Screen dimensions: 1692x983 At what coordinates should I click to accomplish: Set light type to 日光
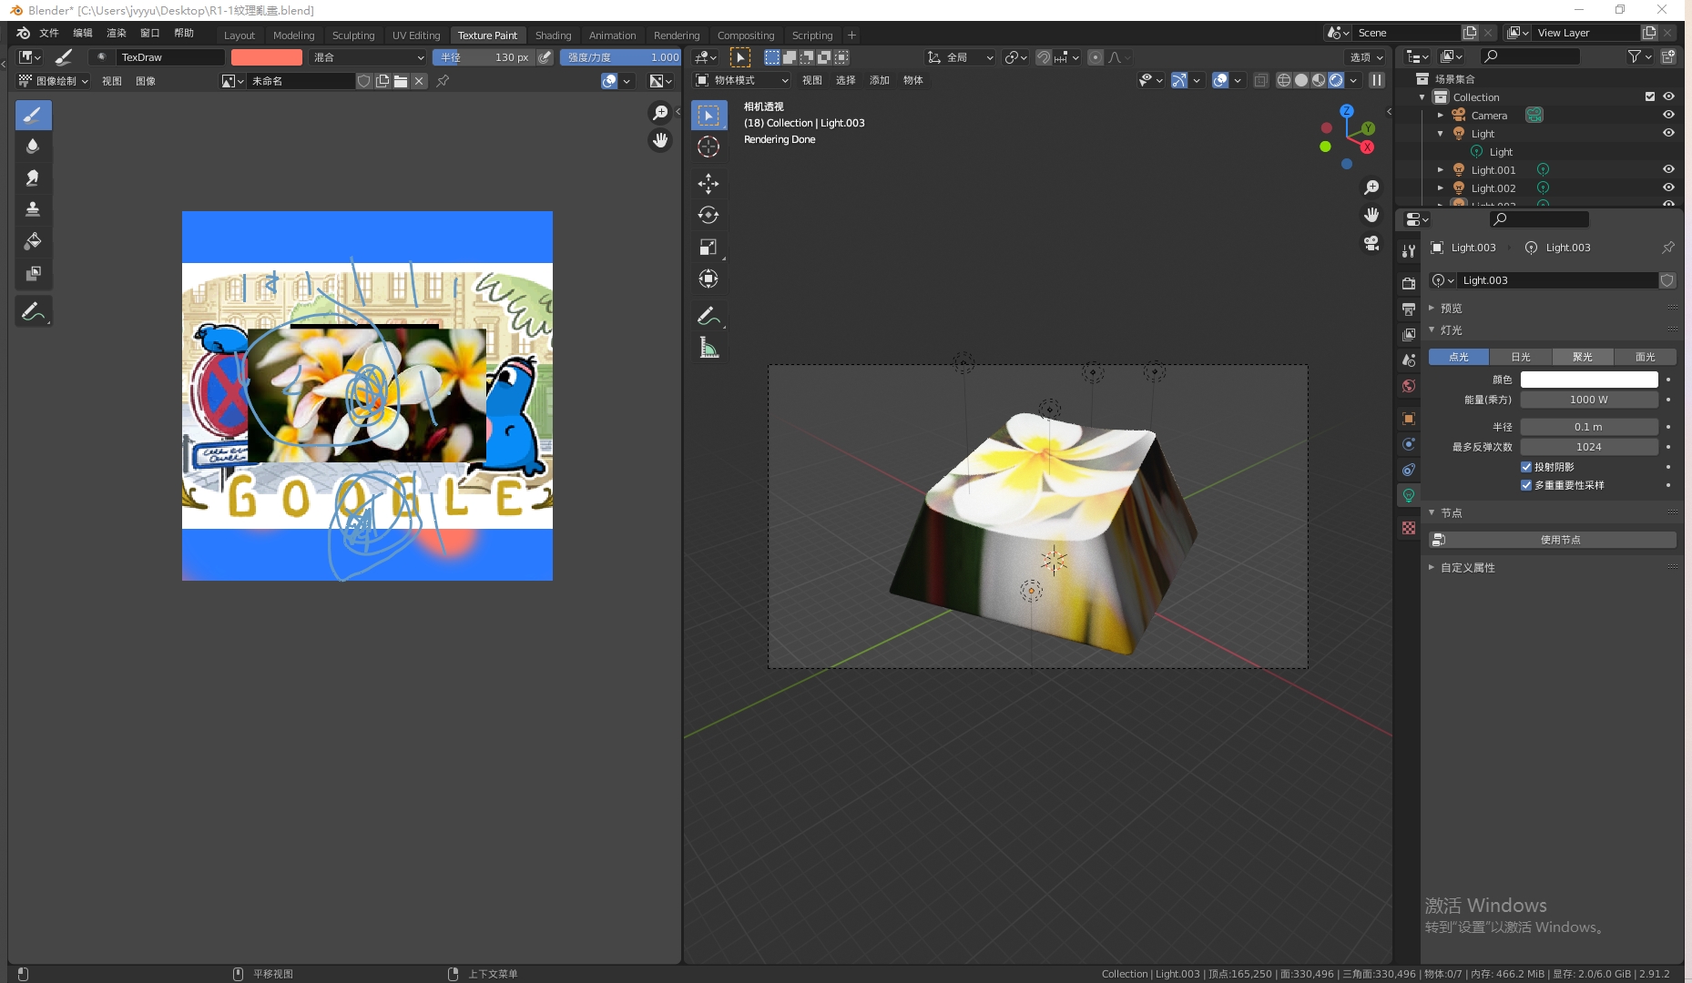1521,357
